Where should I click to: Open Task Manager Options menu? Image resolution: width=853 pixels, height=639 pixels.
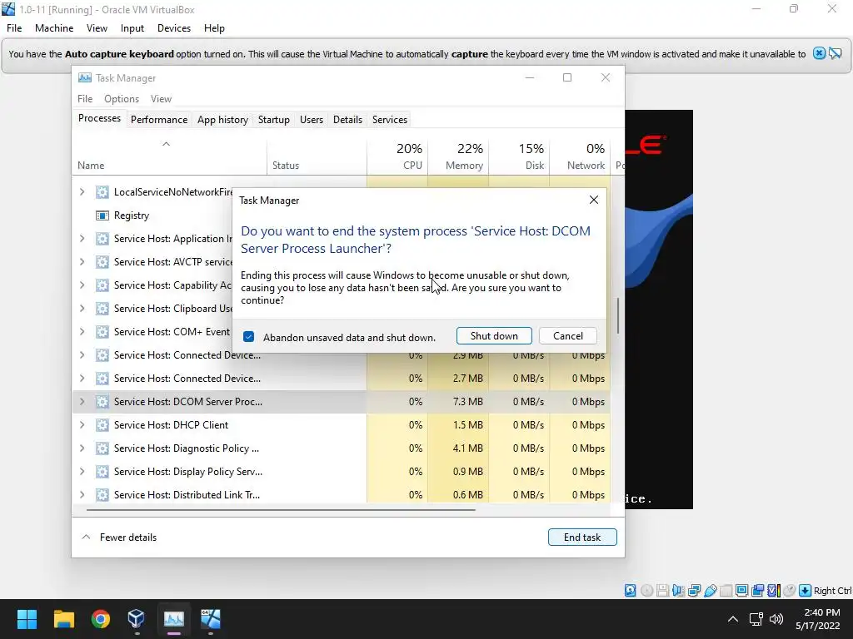click(122, 99)
